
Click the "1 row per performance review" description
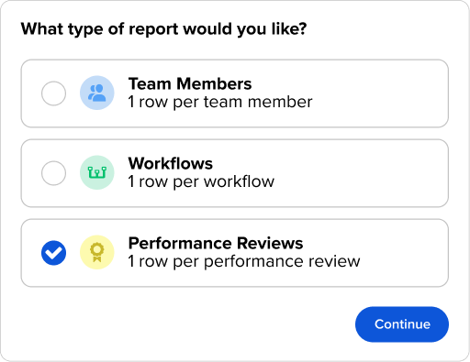pos(244,261)
